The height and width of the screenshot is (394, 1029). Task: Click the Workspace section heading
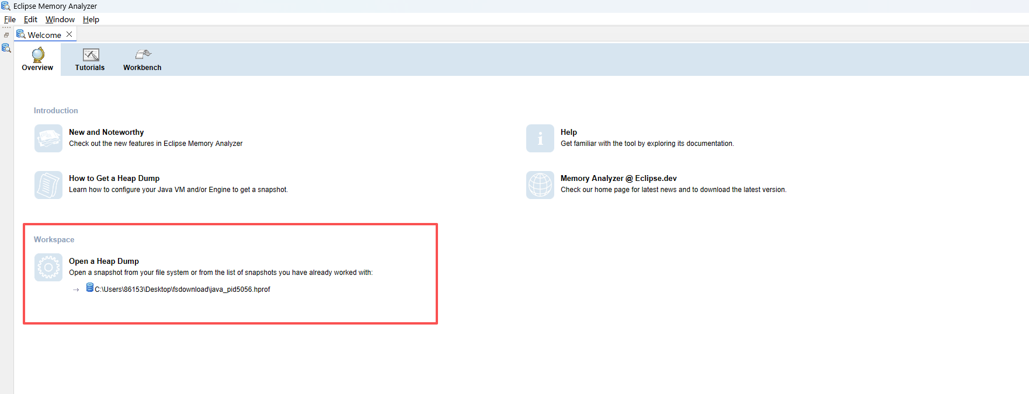54,240
